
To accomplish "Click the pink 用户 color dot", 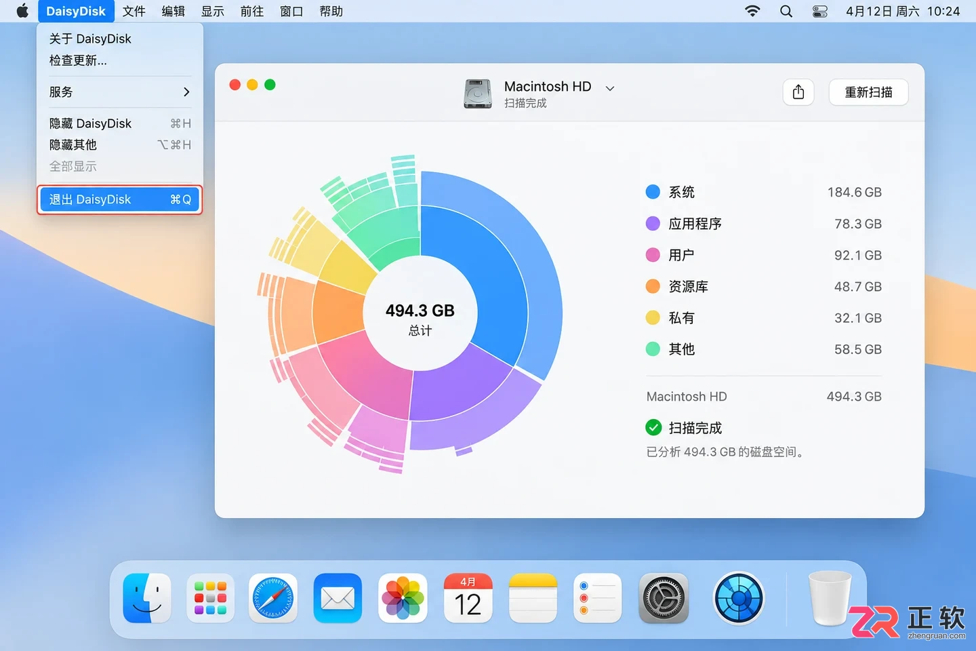I will pos(653,255).
